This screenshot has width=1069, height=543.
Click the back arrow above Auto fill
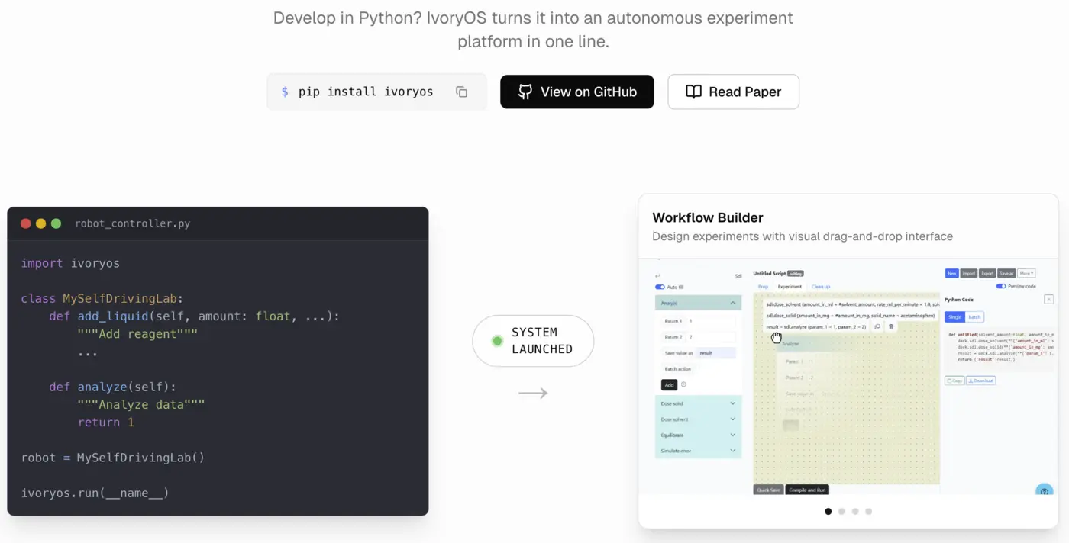pyautogui.click(x=657, y=276)
